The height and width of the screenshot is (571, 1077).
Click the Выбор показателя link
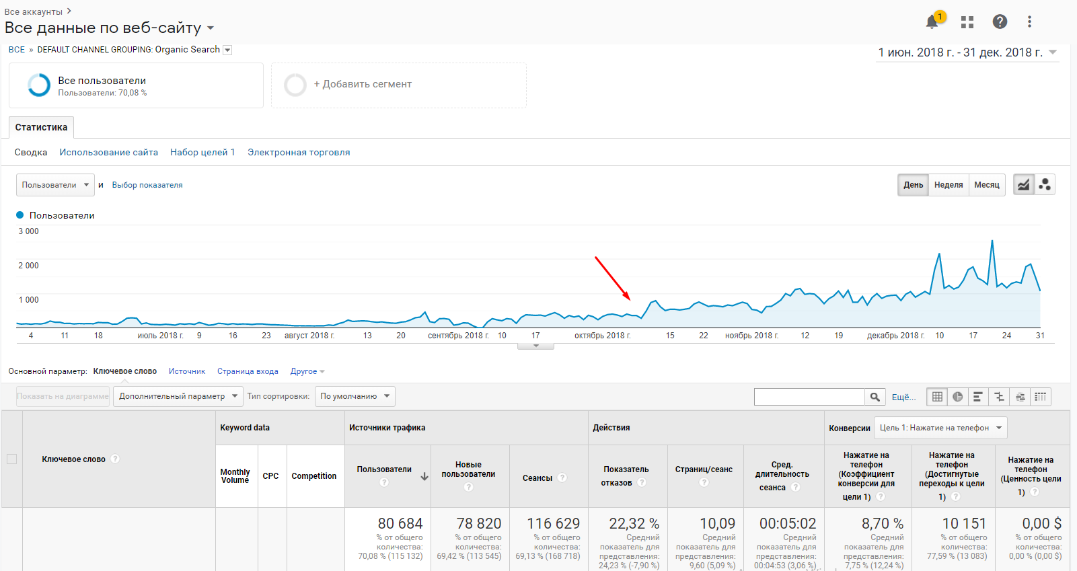[147, 185]
